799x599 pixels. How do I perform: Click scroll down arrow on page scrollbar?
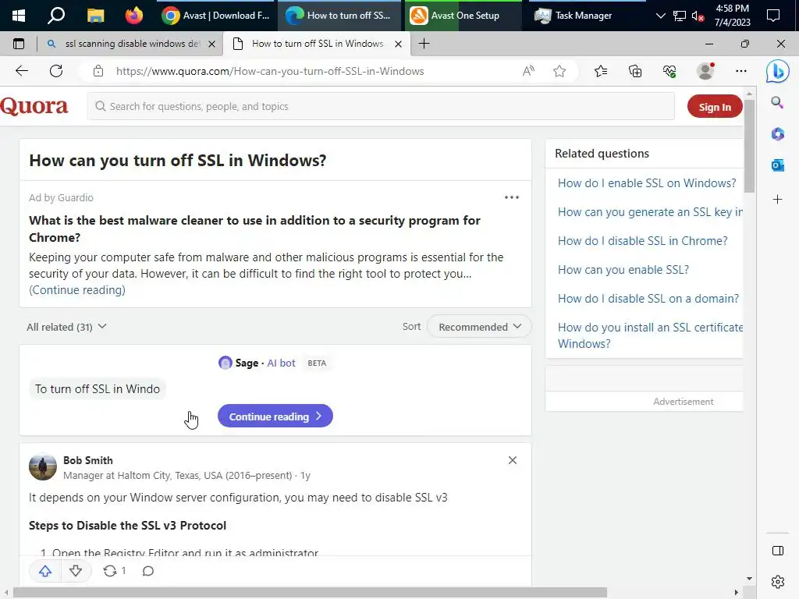click(749, 578)
